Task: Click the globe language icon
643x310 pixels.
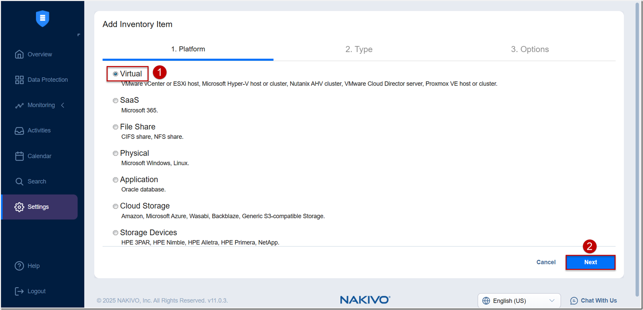Action: (x=486, y=301)
